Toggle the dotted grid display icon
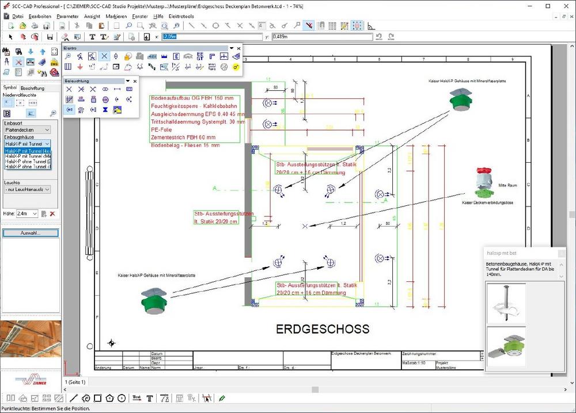Viewport: 576px width, 413px height. coord(332,26)
